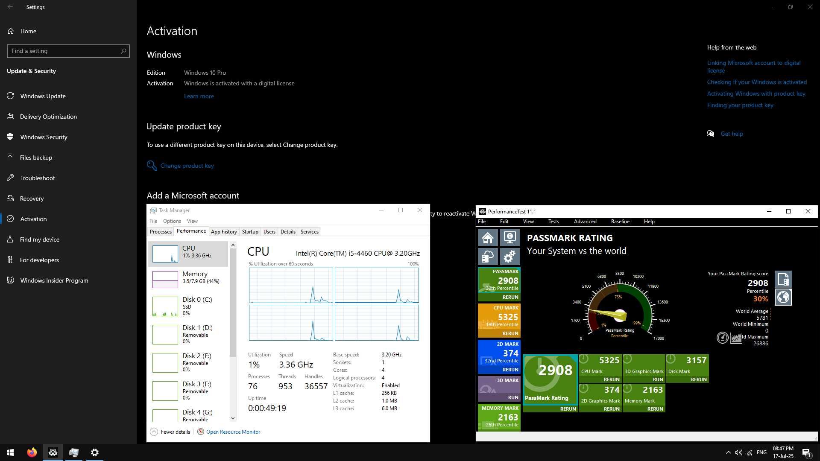Image resolution: width=820 pixels, height=461 pixels.
Task: Click the Home house icon in Settings sidebar
Action: pyautogui.click(x=11, y=31)
